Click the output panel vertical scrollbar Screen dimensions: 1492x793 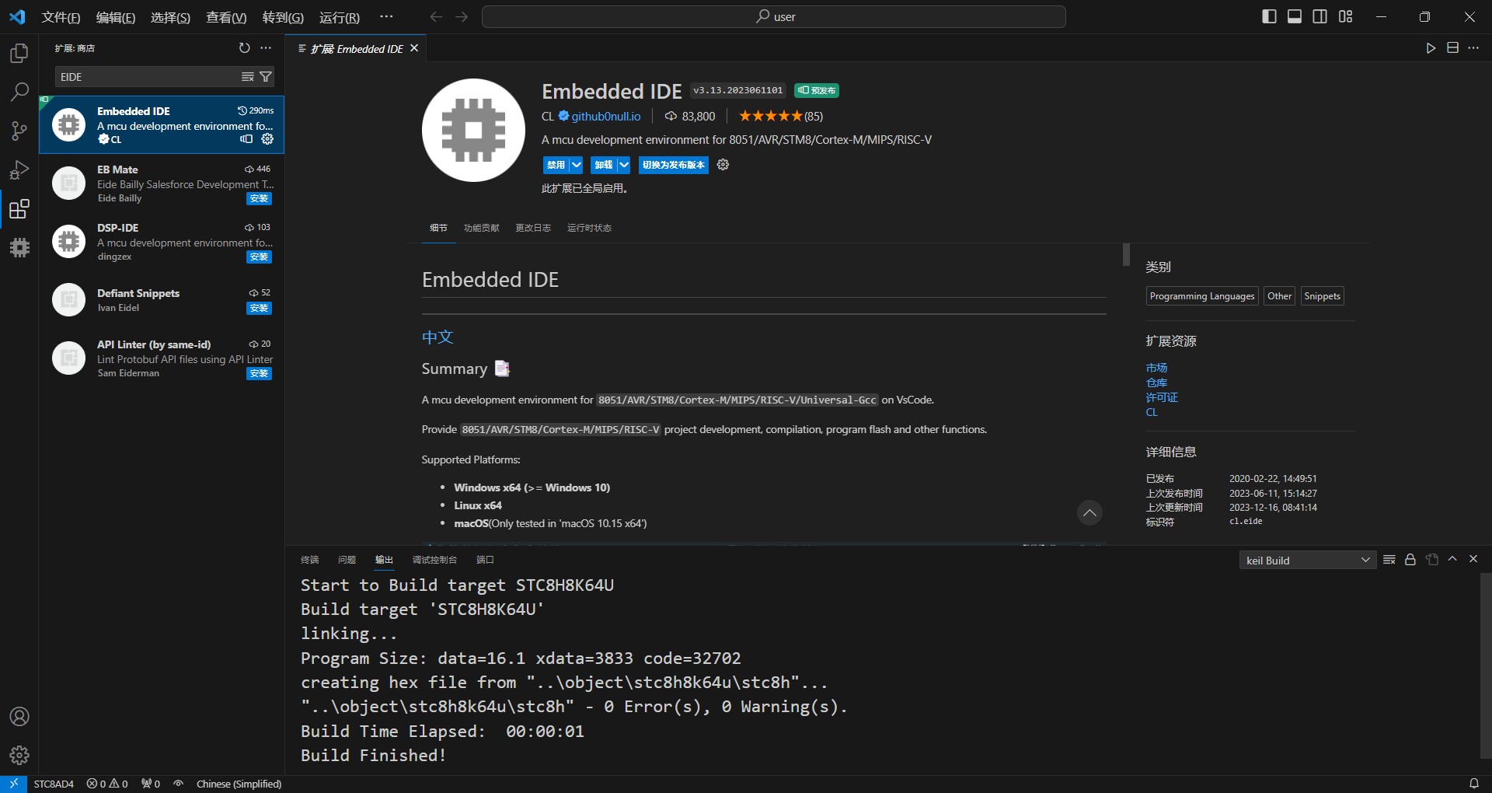click(1485, 665)
